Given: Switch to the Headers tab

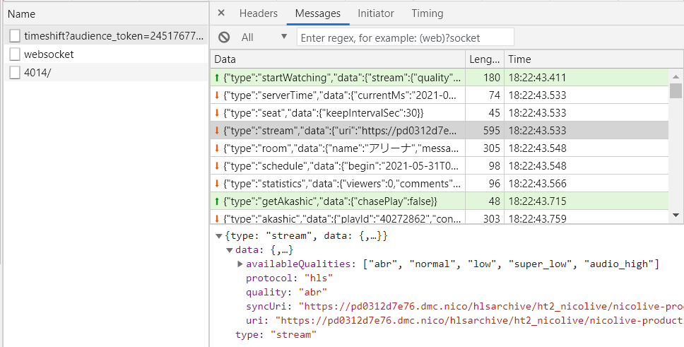Looking at the screenshot, I should (258, 13).
